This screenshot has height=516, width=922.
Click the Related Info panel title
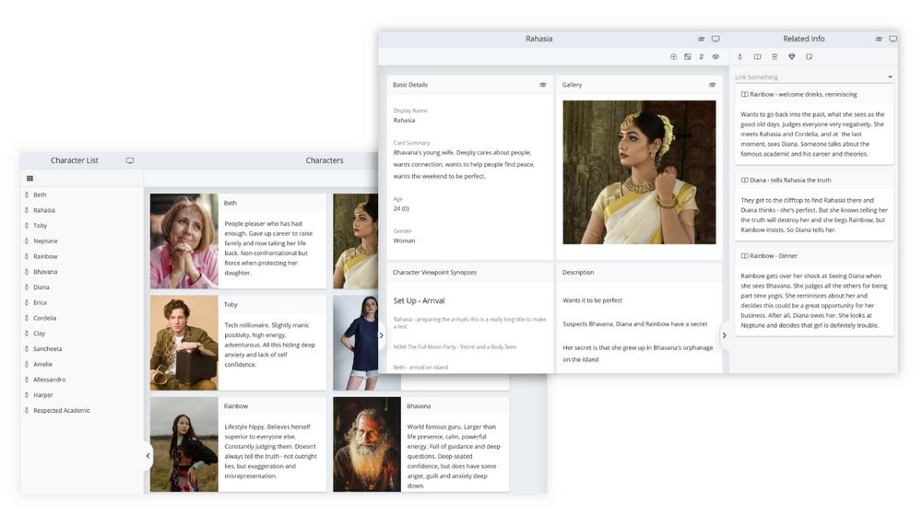coord(804,38)
